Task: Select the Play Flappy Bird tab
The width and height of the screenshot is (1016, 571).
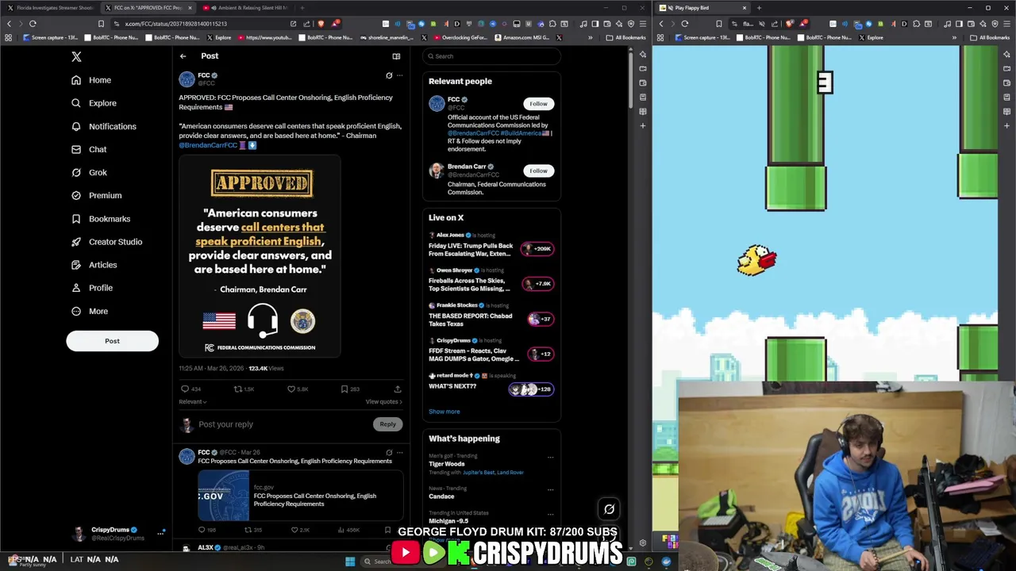Action: (x=701, y=8)
